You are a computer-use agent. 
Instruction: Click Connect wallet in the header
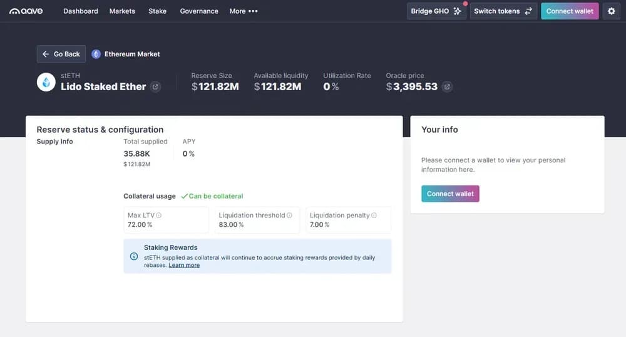point(570,11)
